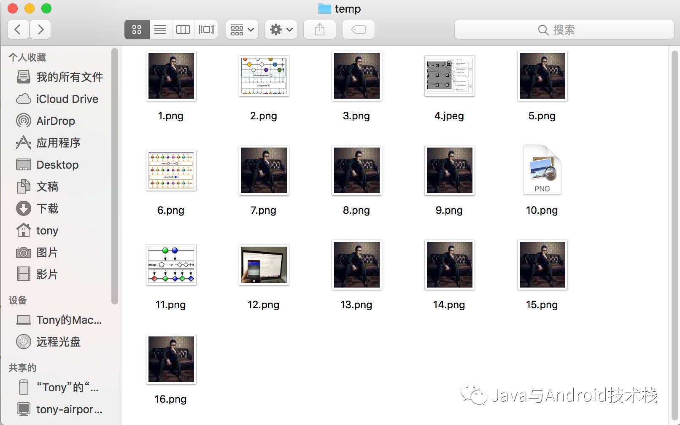The width and height of the screenshot is (680, 425).
Task: Open Documents (文稿) in sidebar
Action: pyautogui.click(x=60, y=186)
